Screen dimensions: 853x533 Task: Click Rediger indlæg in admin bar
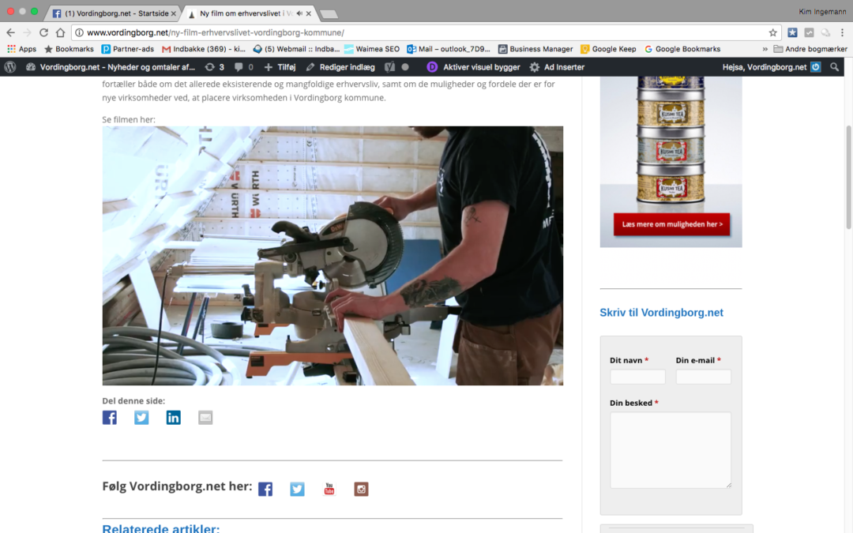click(340, 67)
